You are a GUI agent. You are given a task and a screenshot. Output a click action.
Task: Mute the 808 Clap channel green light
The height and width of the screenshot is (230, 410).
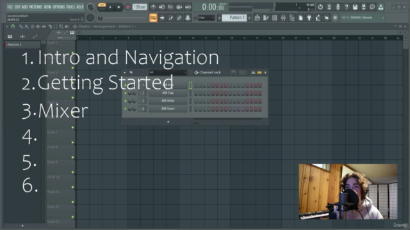click(126, 93)
